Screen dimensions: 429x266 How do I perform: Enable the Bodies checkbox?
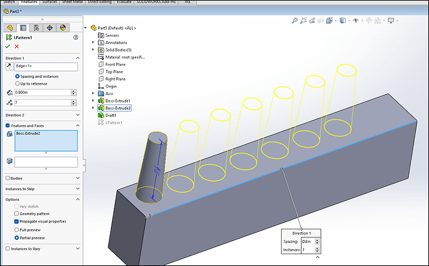coord(7,178)
